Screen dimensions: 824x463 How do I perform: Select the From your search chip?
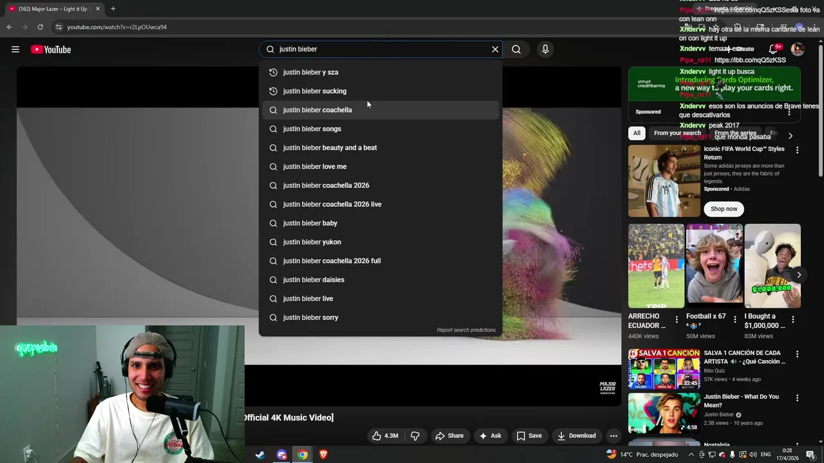(x=677, y=133)
